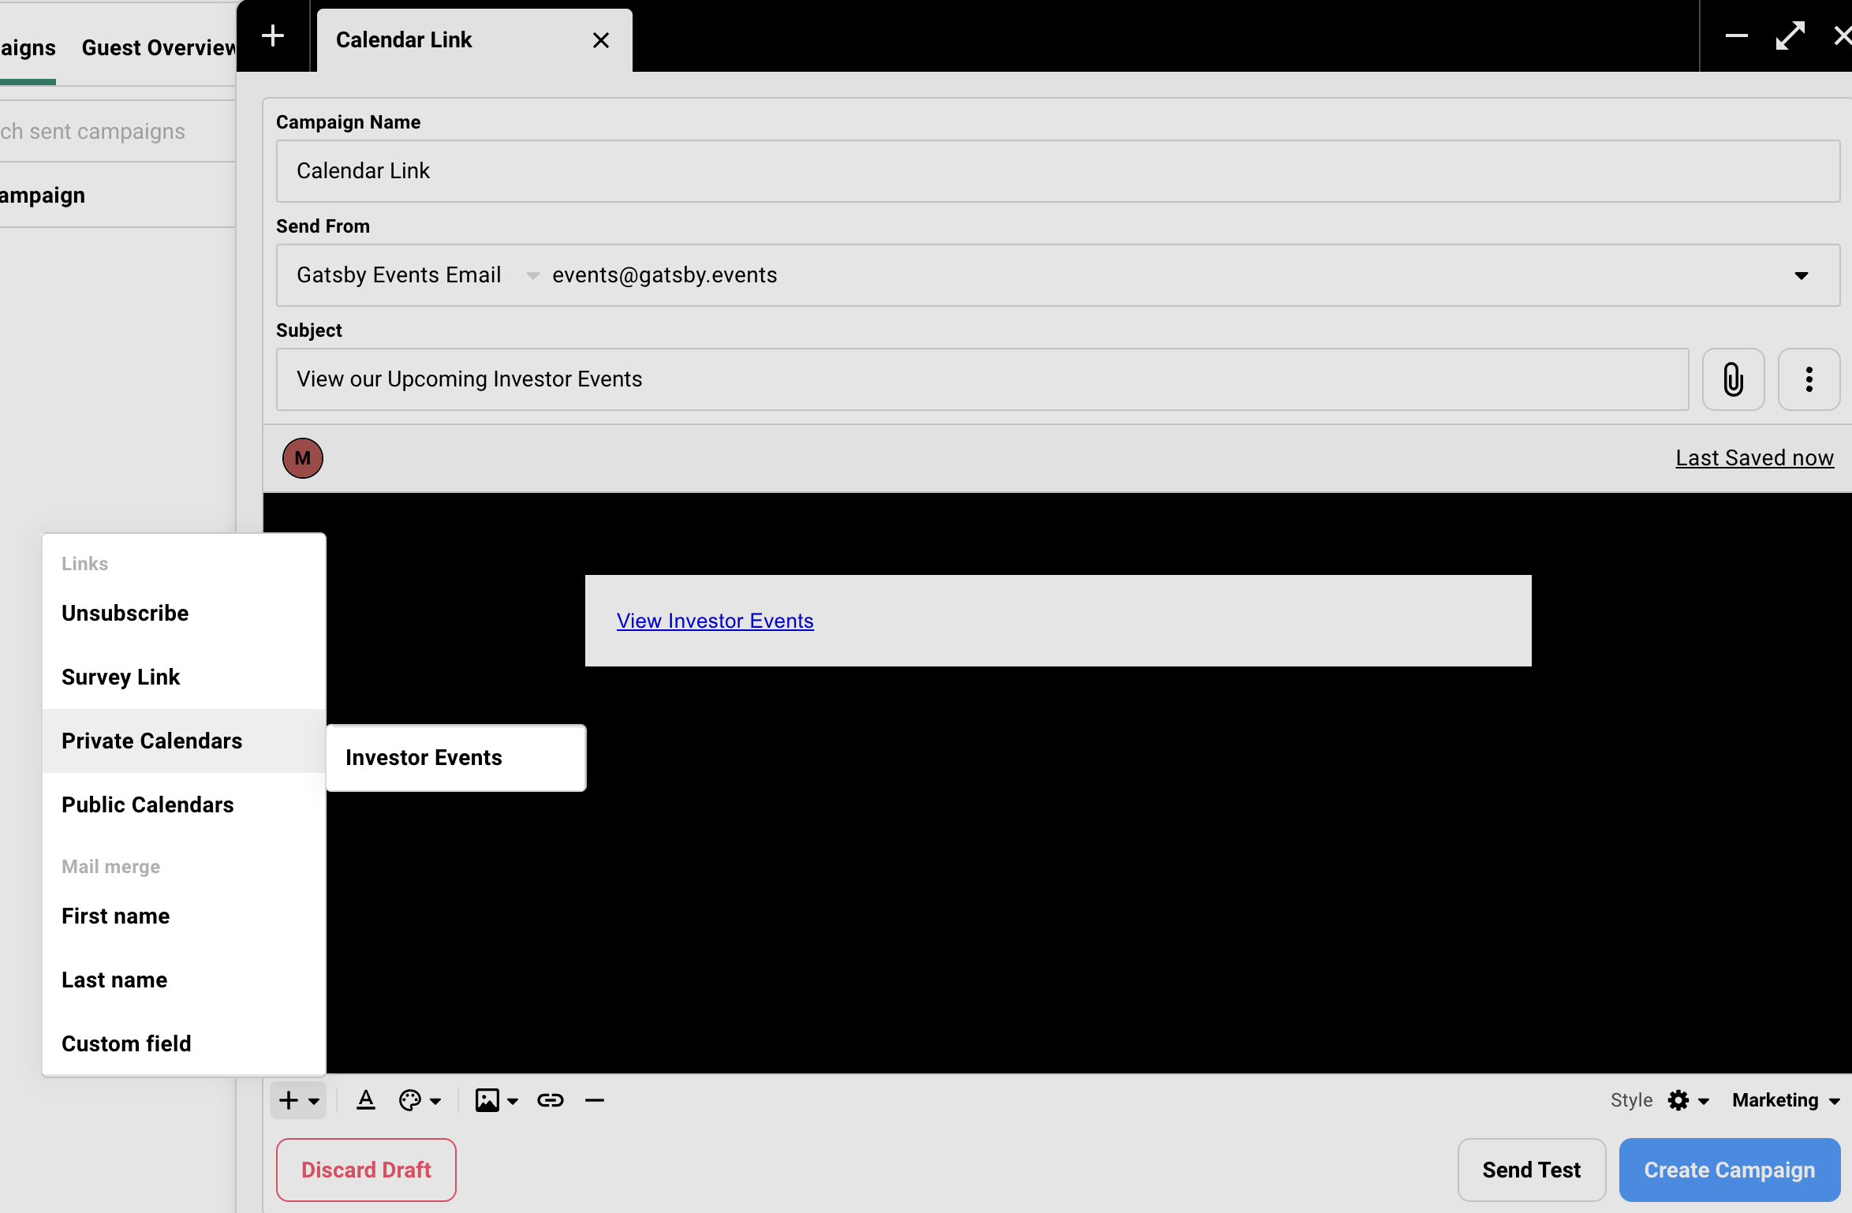Insert a horizontal divider line

click(595, 1099)
